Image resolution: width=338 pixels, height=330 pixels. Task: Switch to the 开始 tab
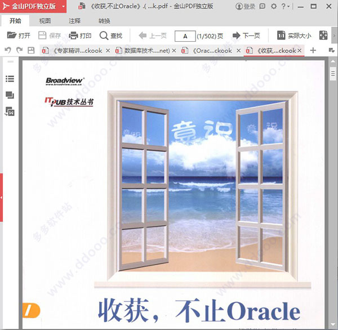15,21
